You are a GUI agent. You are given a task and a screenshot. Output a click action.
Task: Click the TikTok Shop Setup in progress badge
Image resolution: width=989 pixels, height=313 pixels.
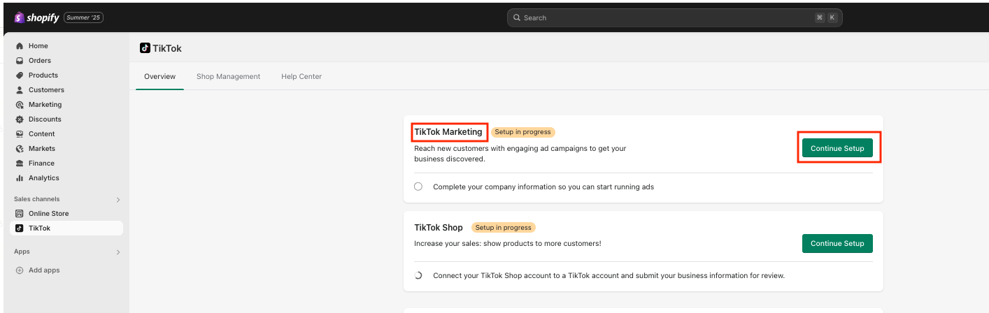[503, 228]
